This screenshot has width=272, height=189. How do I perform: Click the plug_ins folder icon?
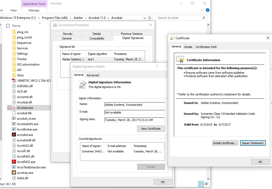click(14, 32)
